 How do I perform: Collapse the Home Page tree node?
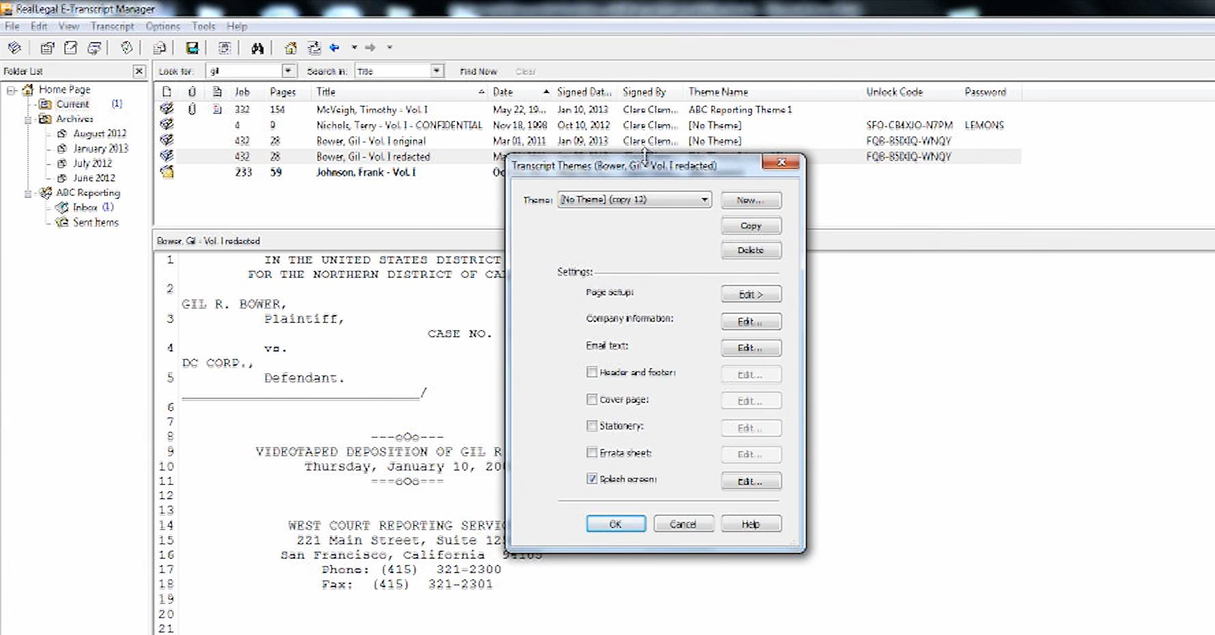[12, 90]
